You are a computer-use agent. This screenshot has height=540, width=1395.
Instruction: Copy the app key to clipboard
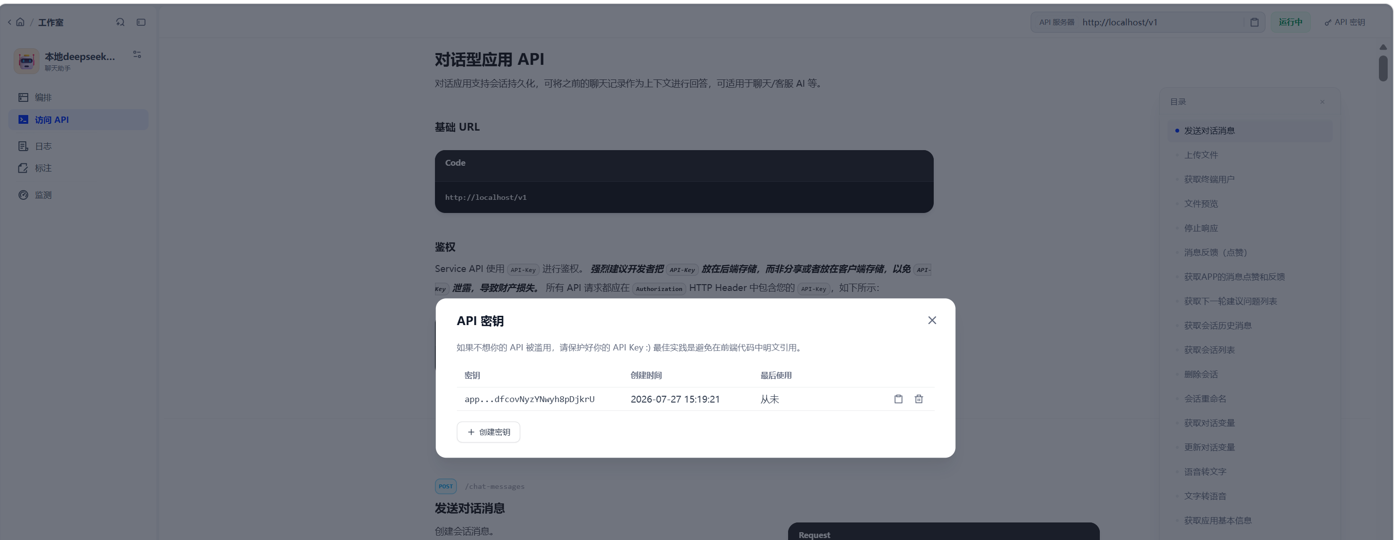click(898, 399)
